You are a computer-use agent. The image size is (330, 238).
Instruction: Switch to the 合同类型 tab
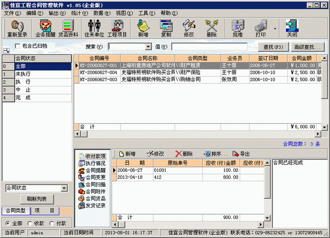(x=15, y=211)
